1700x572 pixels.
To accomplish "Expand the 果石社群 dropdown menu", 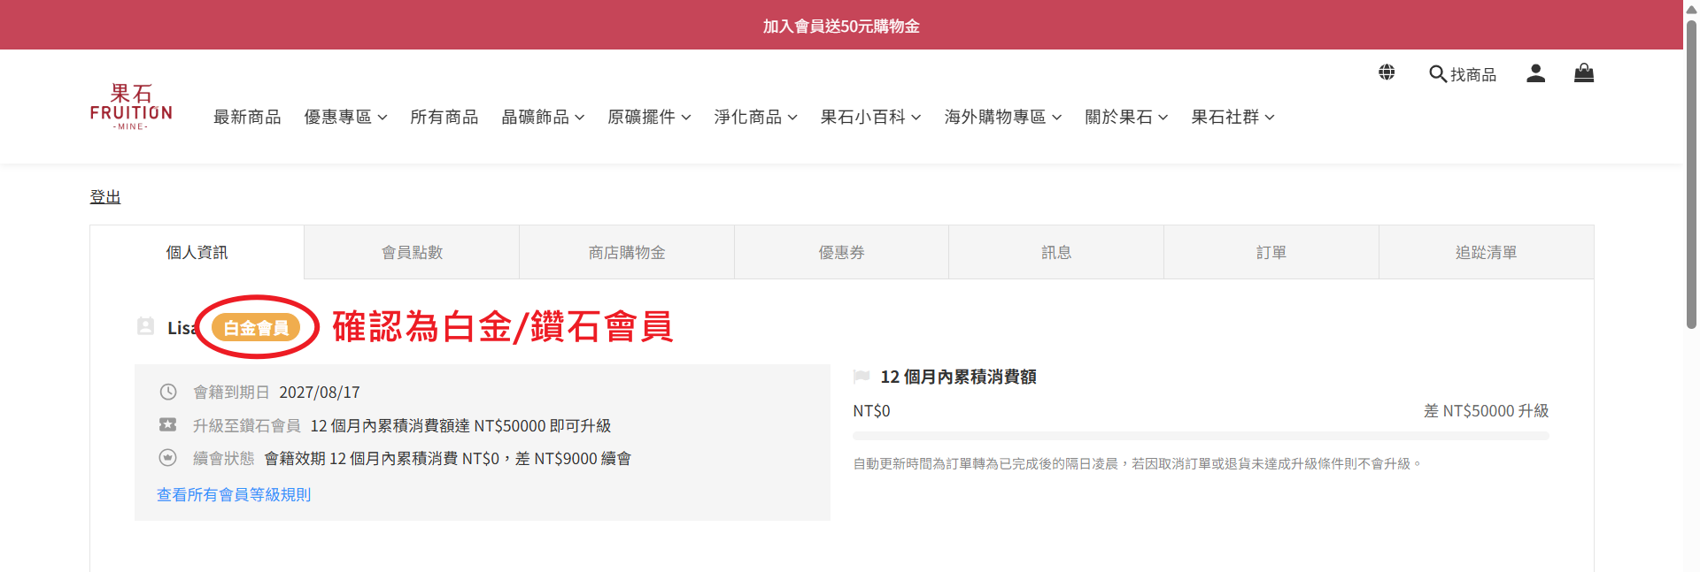I will pos(1232,117).
